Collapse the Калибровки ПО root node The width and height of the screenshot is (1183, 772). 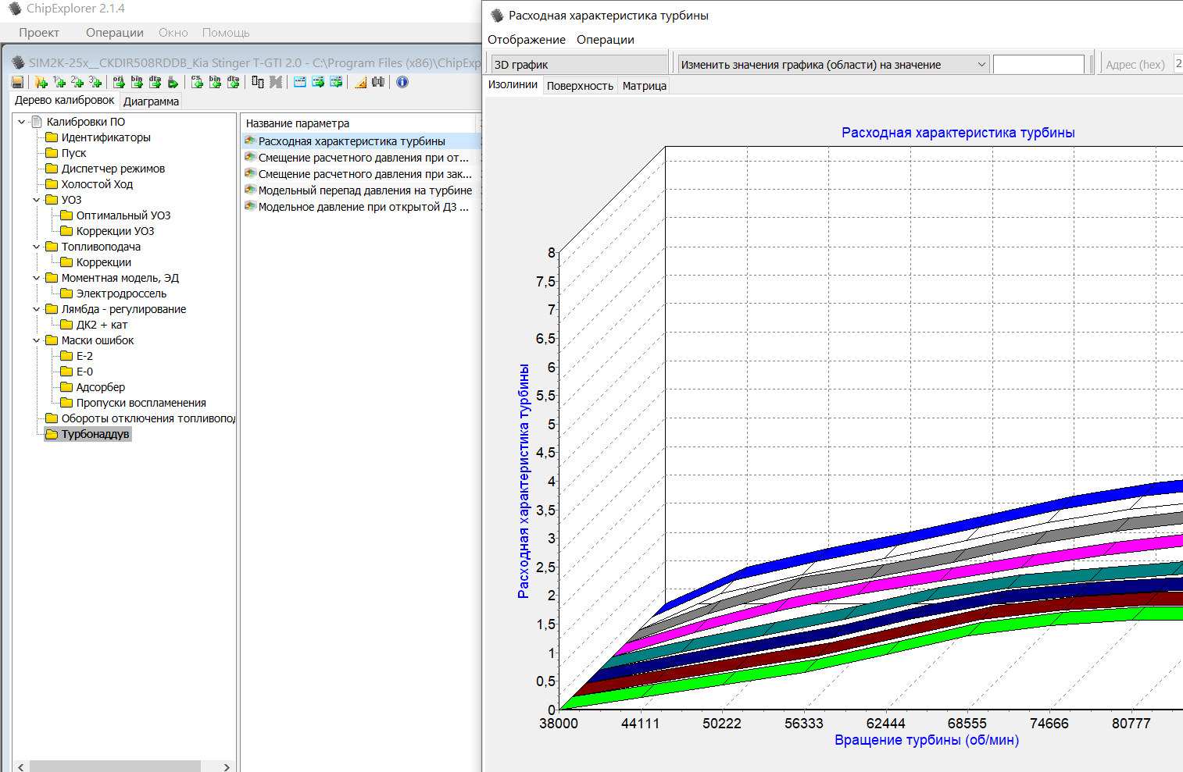(22, 122)
